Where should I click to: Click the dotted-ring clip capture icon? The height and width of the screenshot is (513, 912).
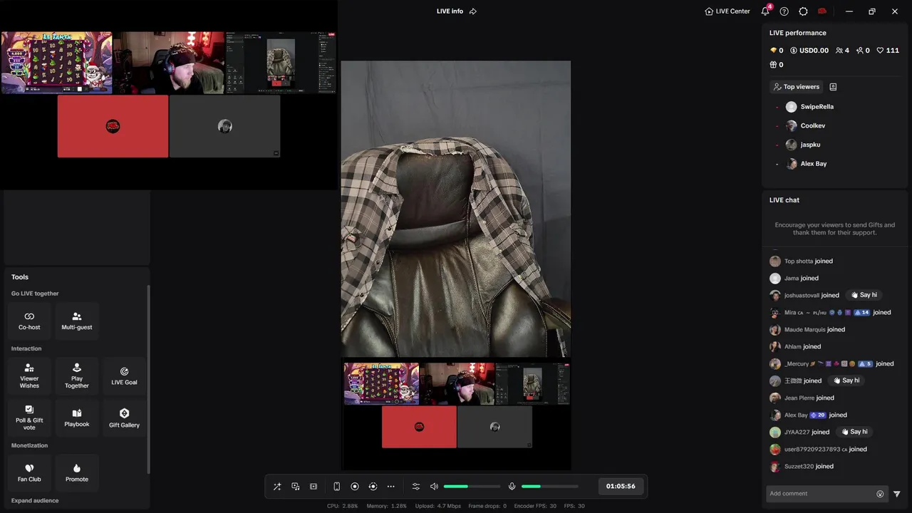[x=373, y=487]
